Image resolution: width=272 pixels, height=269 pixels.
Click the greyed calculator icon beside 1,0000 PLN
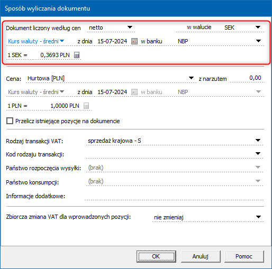pos(86,106)
